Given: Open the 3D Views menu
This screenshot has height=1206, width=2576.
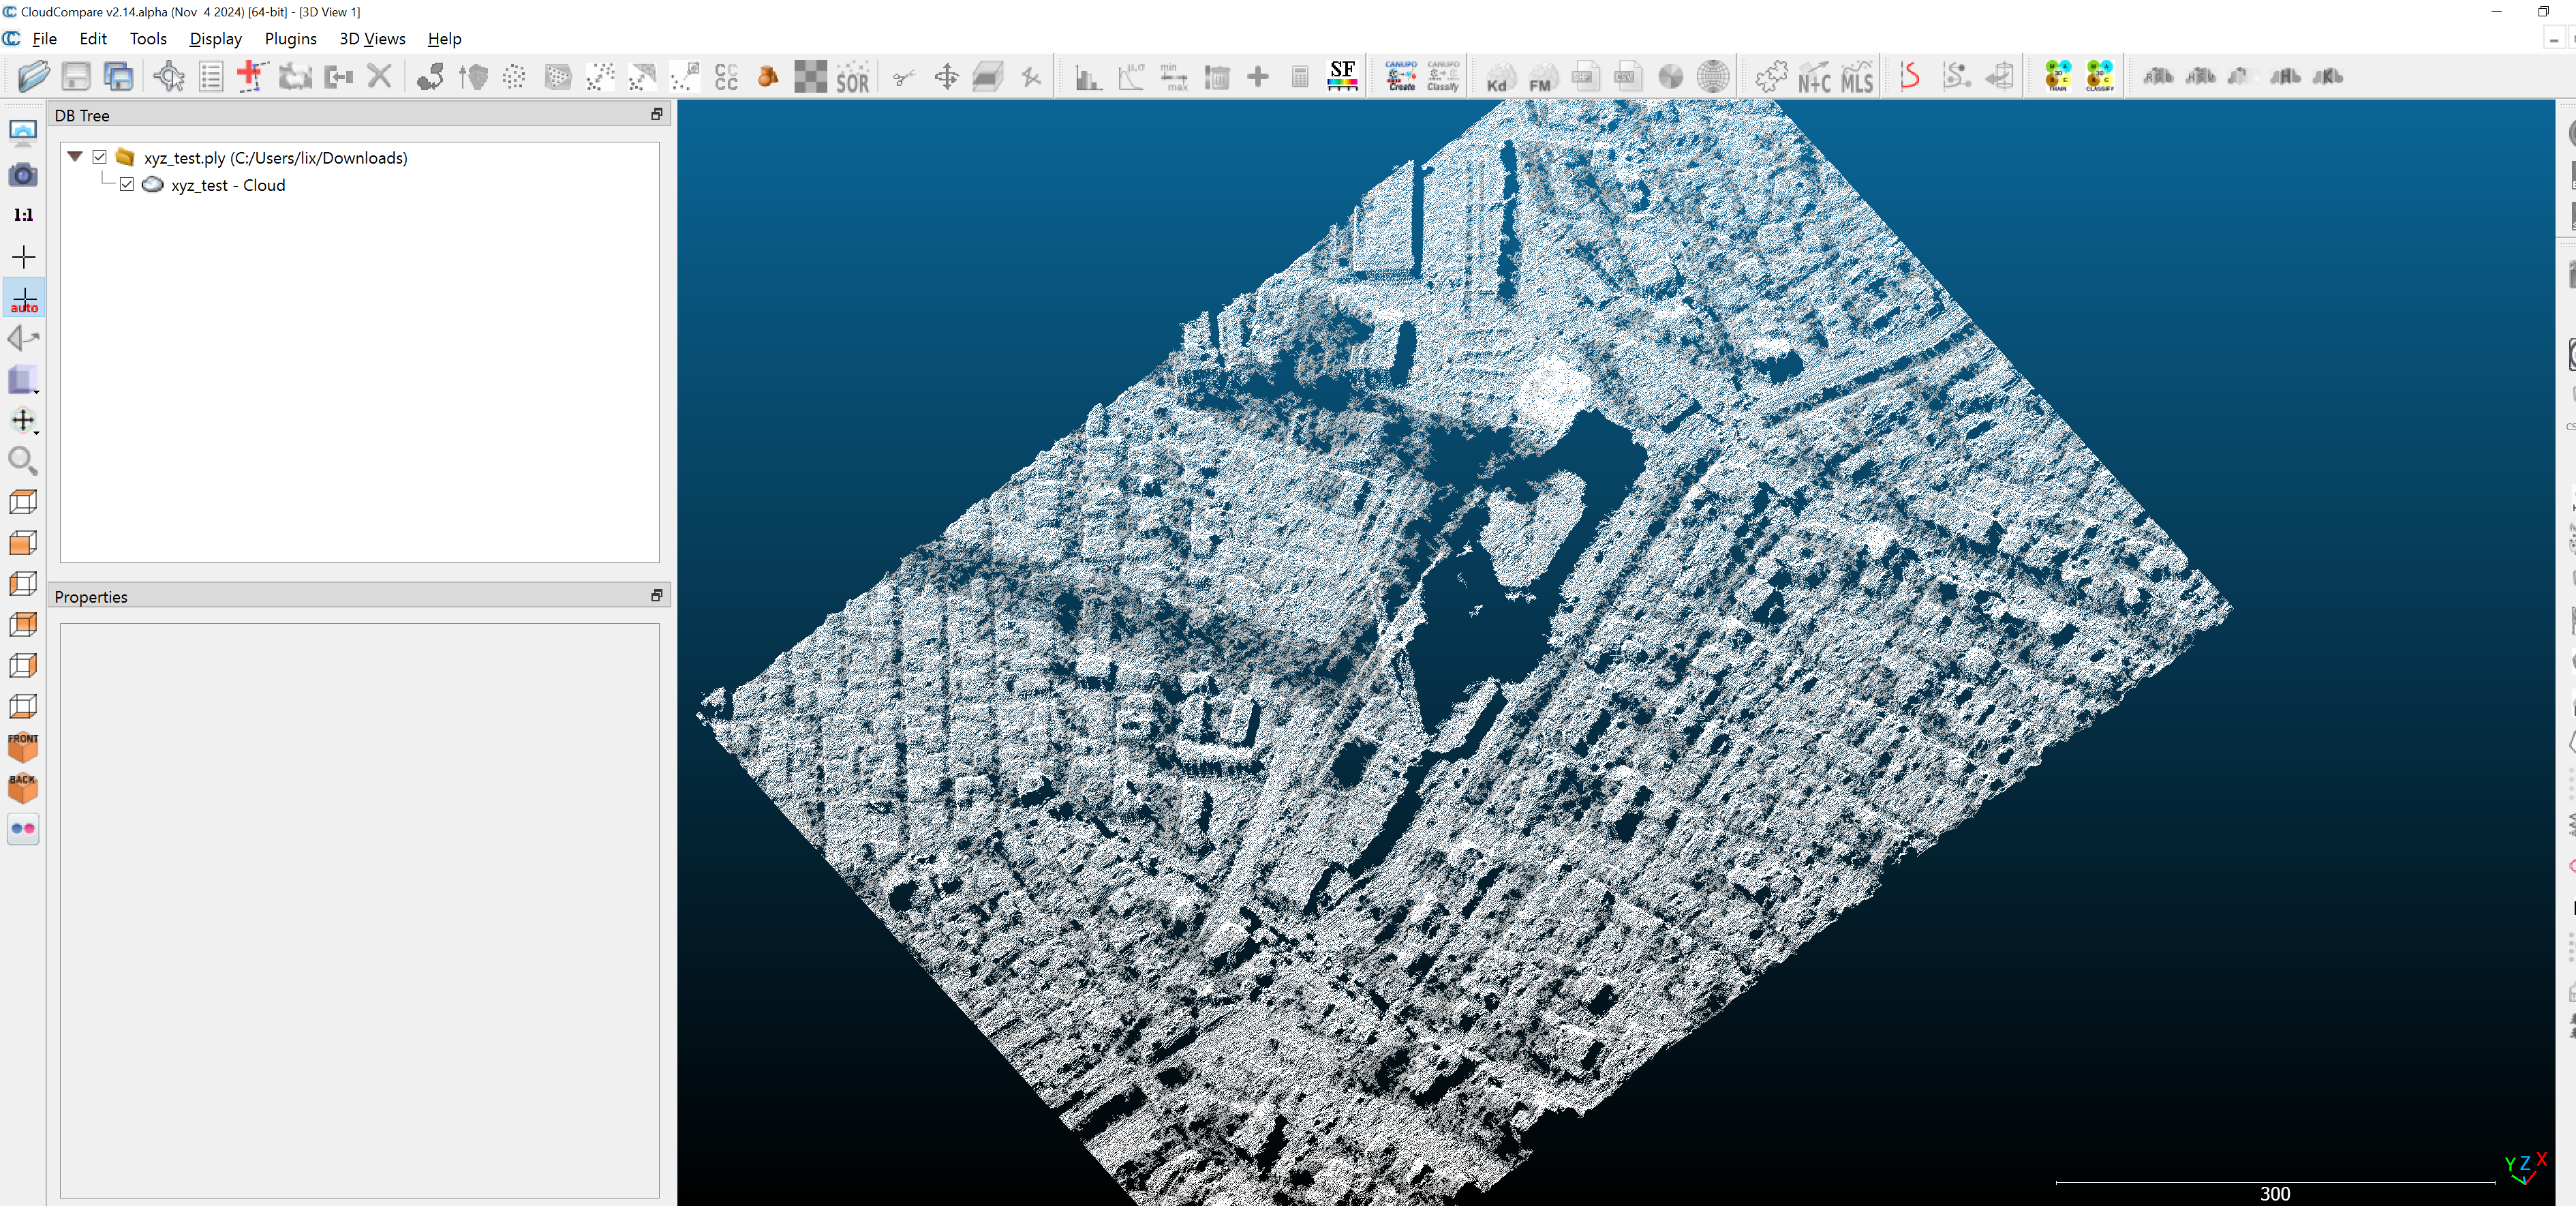Looking at the screenshot, I should coord(372,39).
